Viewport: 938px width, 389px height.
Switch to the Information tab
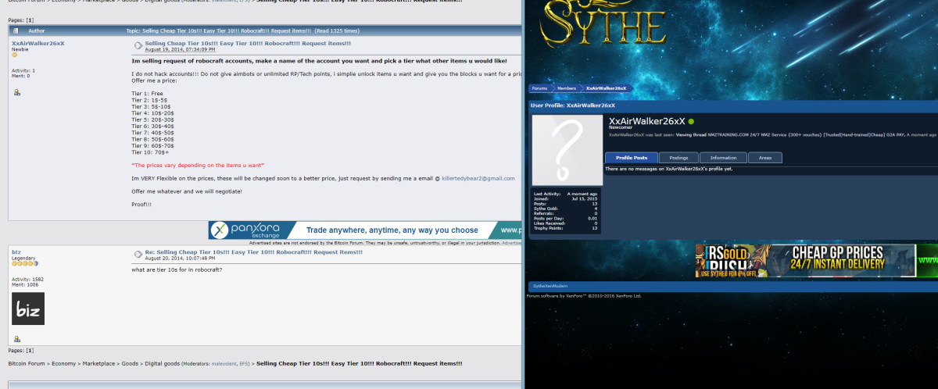pos(723,158)
